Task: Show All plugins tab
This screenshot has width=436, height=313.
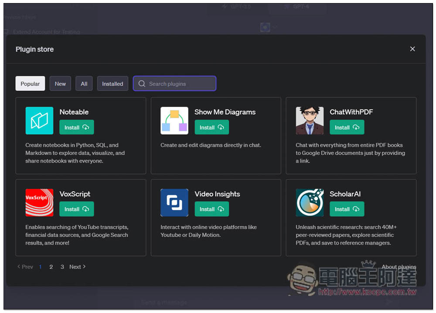Action: (x=84, y=84)
